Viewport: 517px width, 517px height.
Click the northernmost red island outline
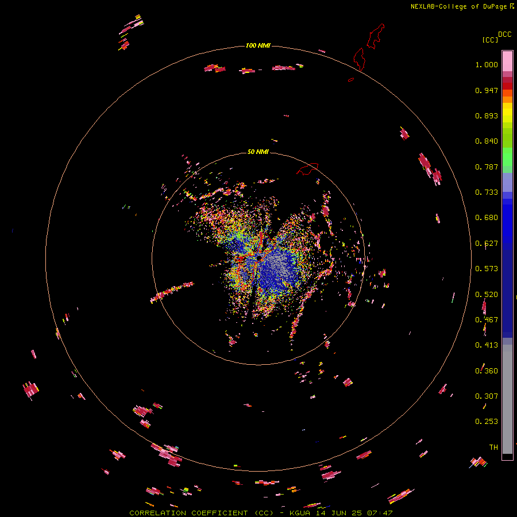[x=376, y=36]
